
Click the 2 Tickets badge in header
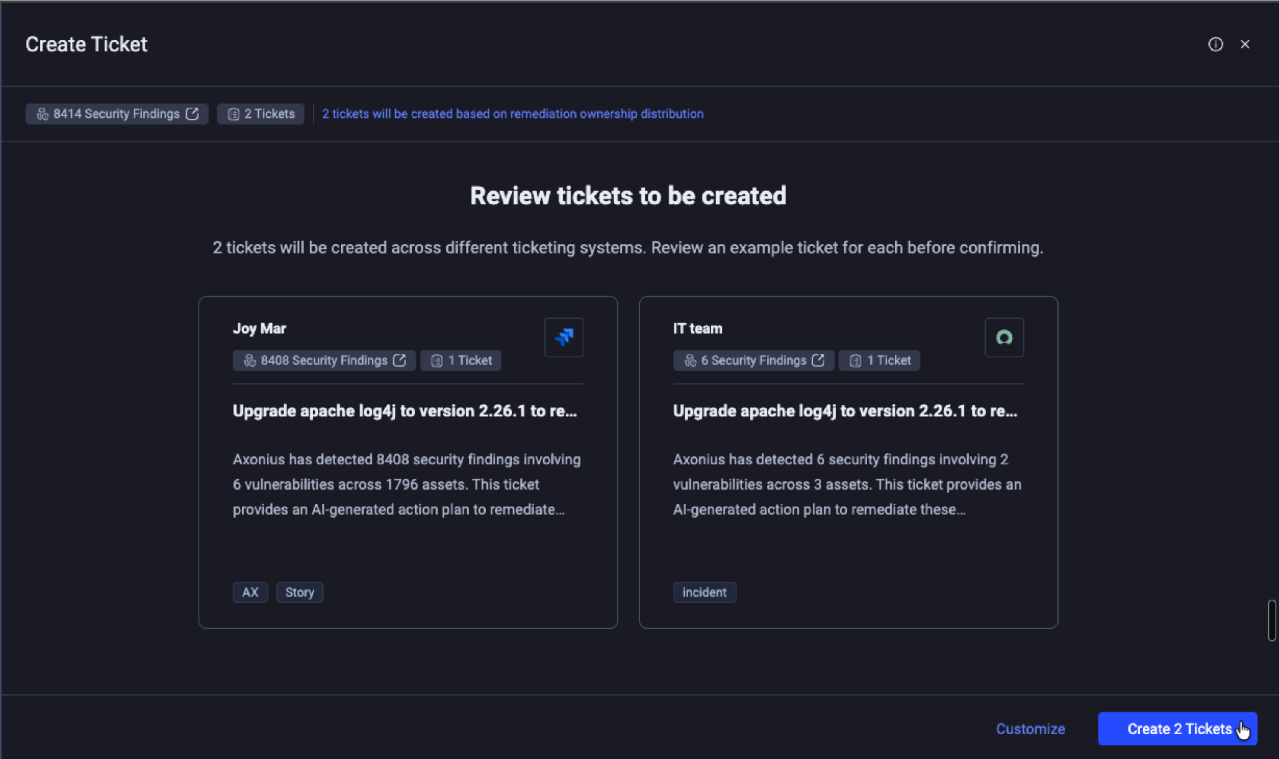click(260, 113)
